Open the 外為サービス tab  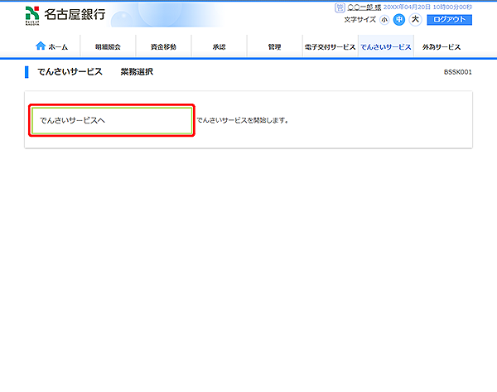click(x=441, y=47)
